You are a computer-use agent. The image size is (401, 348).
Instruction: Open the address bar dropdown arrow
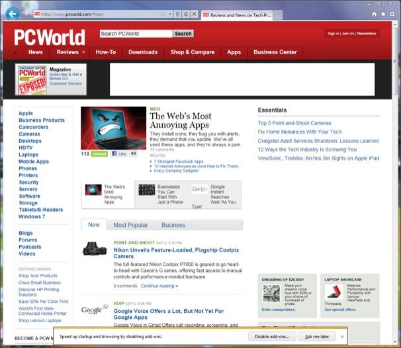coord(170,14)
